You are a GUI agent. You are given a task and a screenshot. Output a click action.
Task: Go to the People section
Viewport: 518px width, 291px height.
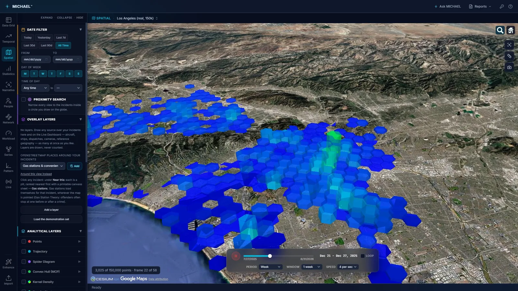coord(8,103)
